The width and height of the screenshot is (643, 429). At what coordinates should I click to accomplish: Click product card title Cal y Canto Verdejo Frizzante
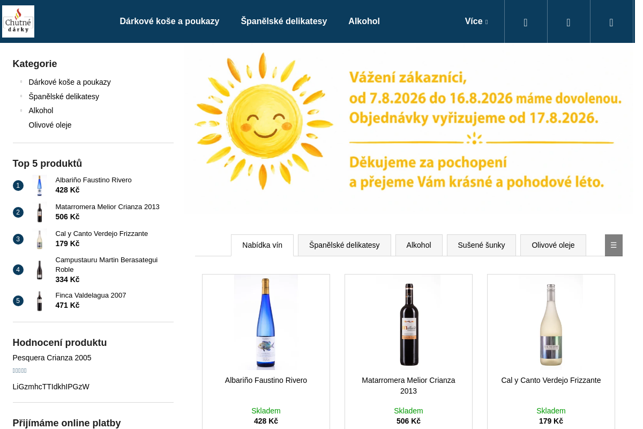tap(551, 380)
